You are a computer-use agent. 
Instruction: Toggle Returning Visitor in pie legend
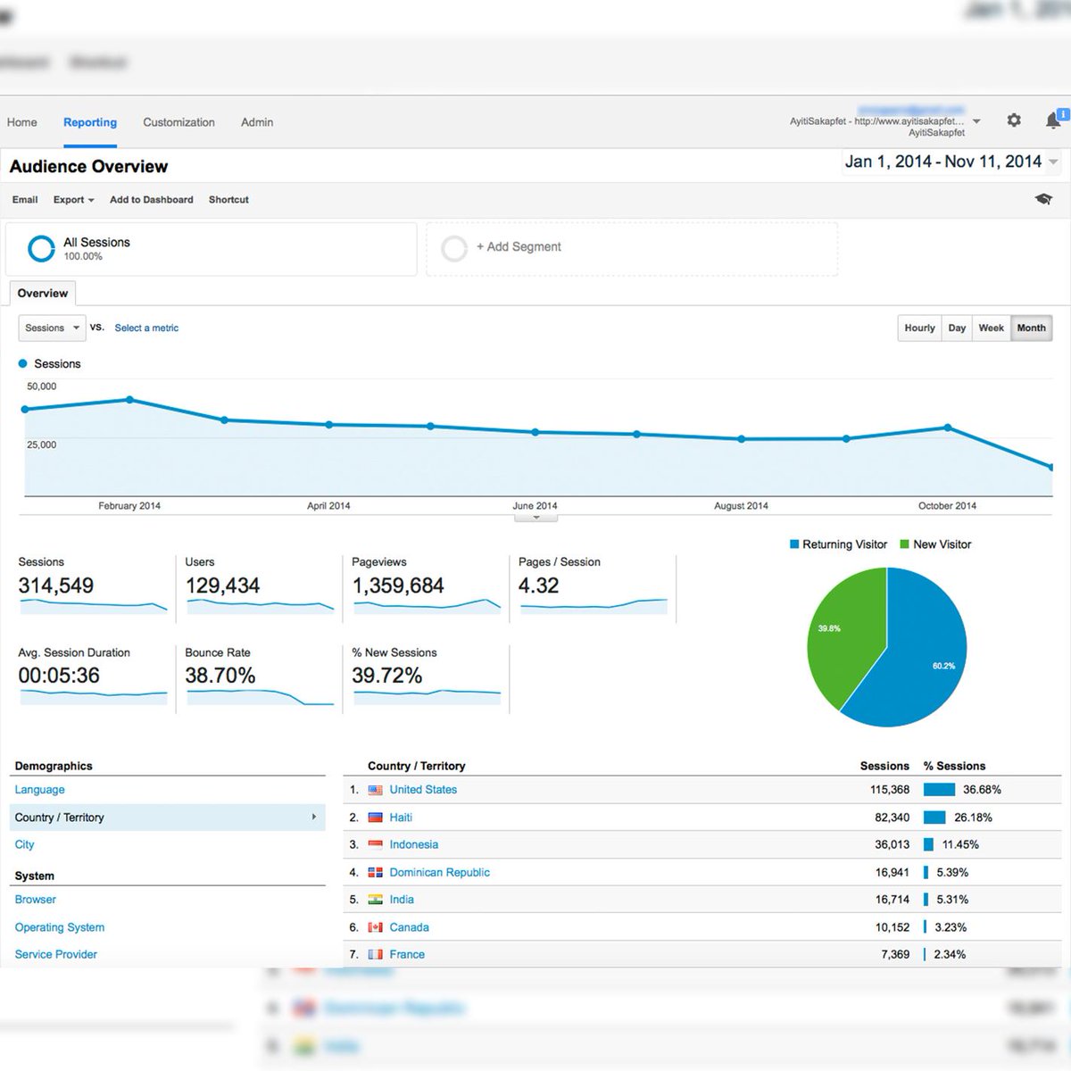click(x=837, y=544)
